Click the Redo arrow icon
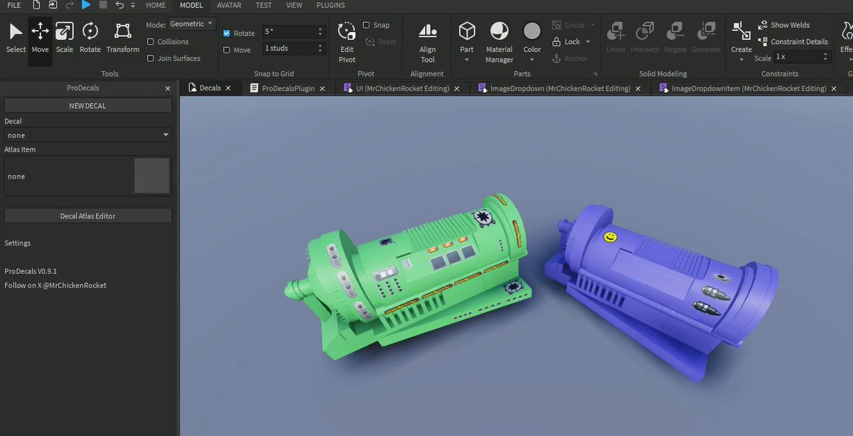 pos(70,5)
